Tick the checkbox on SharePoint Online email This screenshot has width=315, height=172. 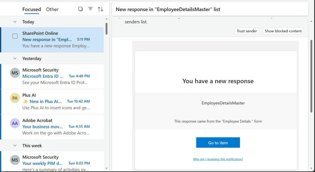point(15,36)
